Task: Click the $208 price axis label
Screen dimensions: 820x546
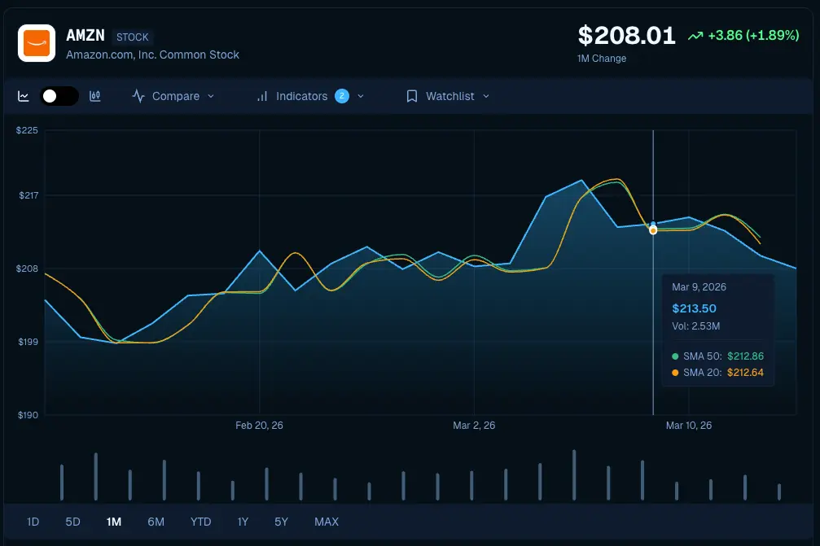Action: (x=27, y=269)
